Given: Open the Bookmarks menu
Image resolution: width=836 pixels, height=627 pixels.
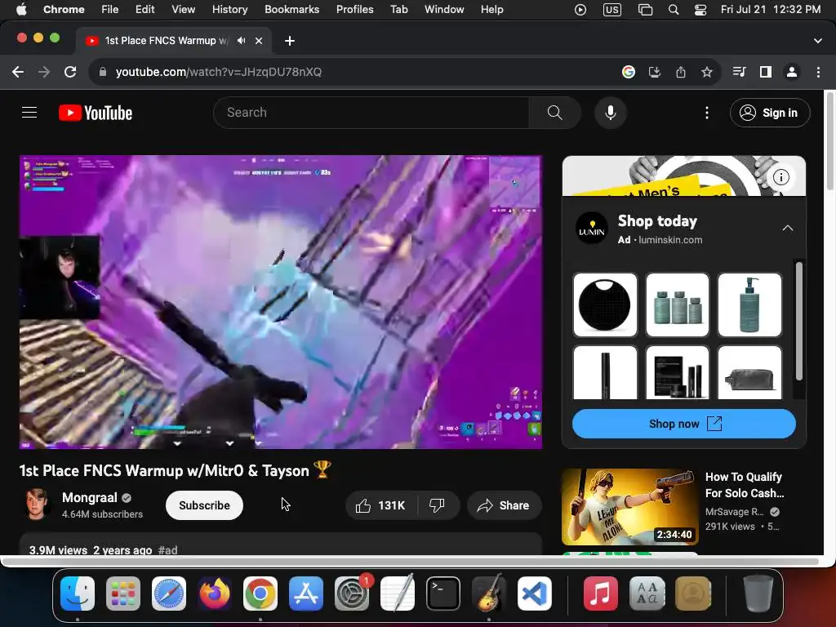Looking at the screenshot, I should pos(291,10).
